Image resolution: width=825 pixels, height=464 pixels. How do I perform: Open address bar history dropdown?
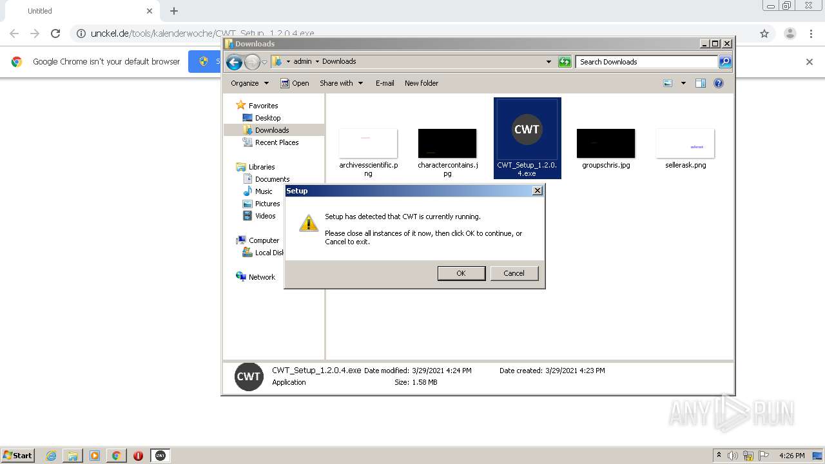pos(548,62)
